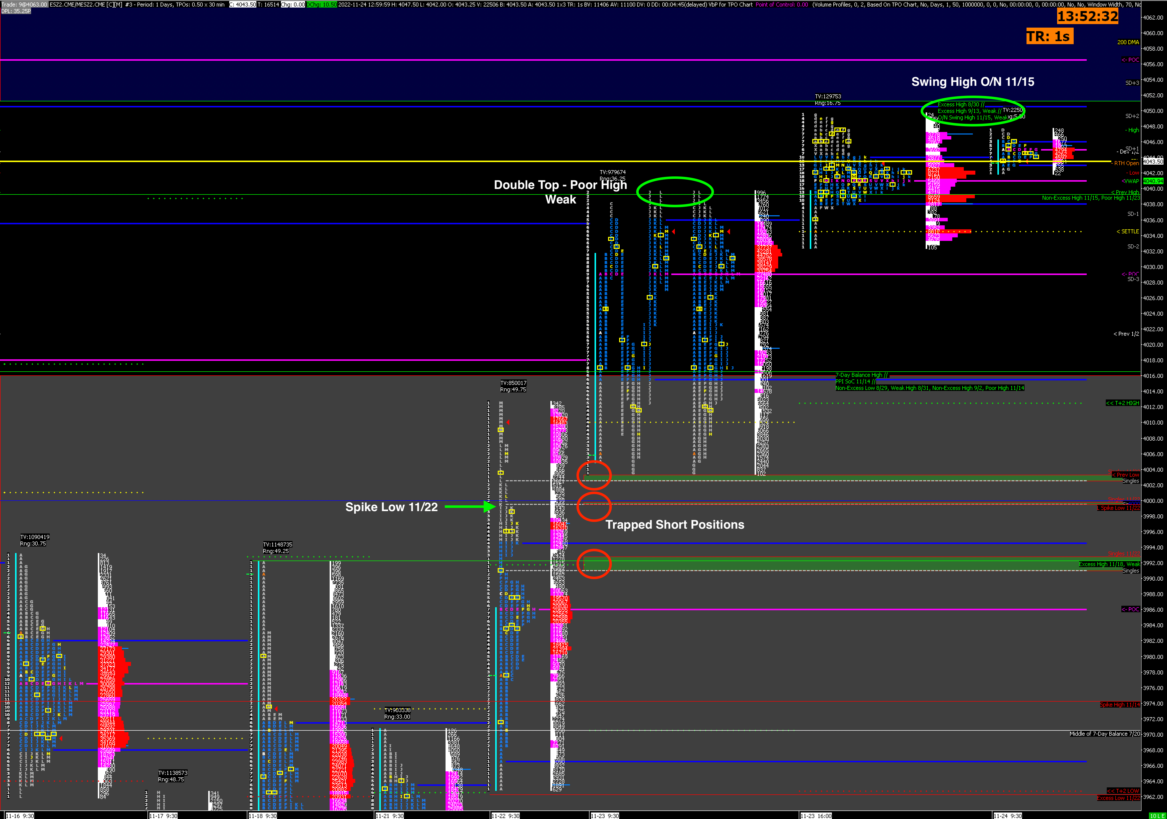The image size is (1167, 819).
Task: Click the Trapped Short Positions text annotation
Action: pos(675,525)
